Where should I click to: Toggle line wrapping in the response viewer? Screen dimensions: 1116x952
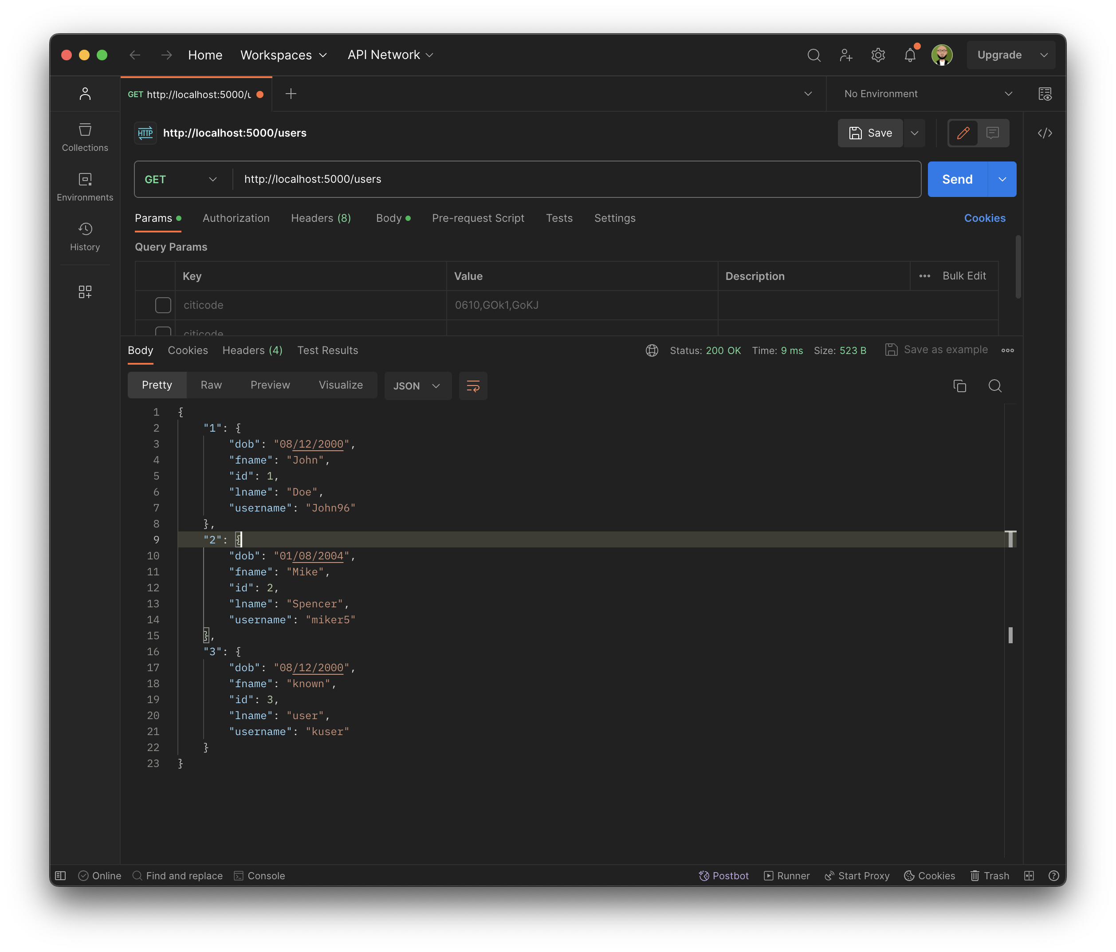tap(472, 386)
